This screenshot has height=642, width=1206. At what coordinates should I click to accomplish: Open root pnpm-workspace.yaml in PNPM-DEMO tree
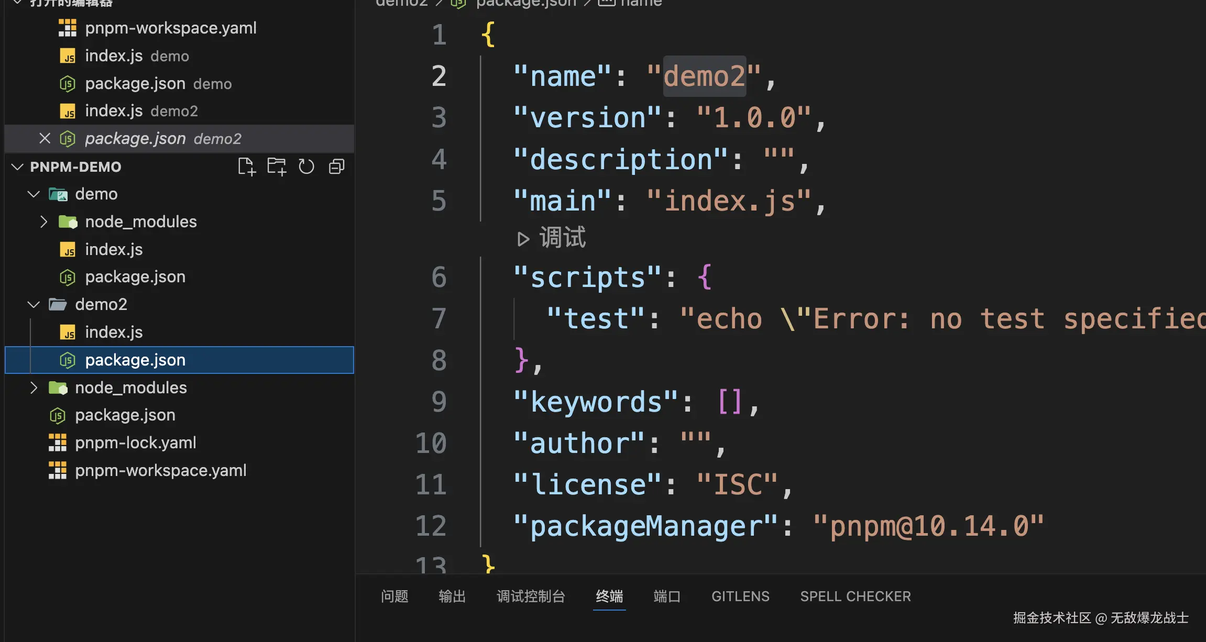pos(160,470)
